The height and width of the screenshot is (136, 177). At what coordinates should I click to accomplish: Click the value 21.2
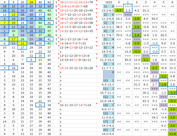click(146, 11)
